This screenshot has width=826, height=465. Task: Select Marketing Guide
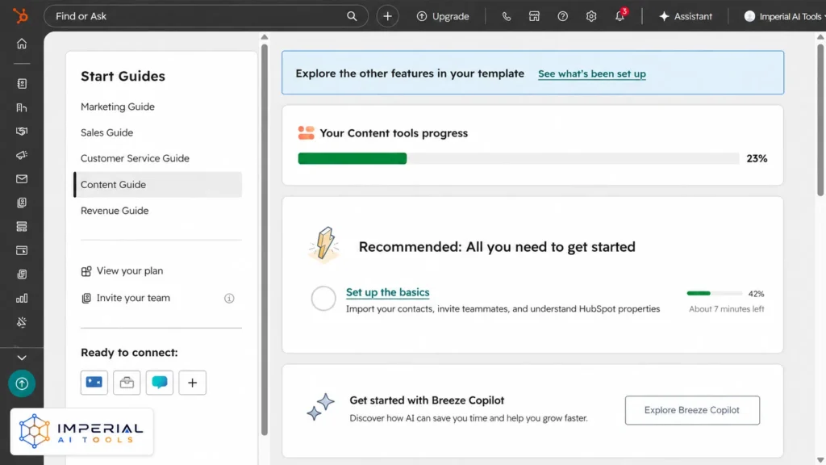(x=118, y=107)
